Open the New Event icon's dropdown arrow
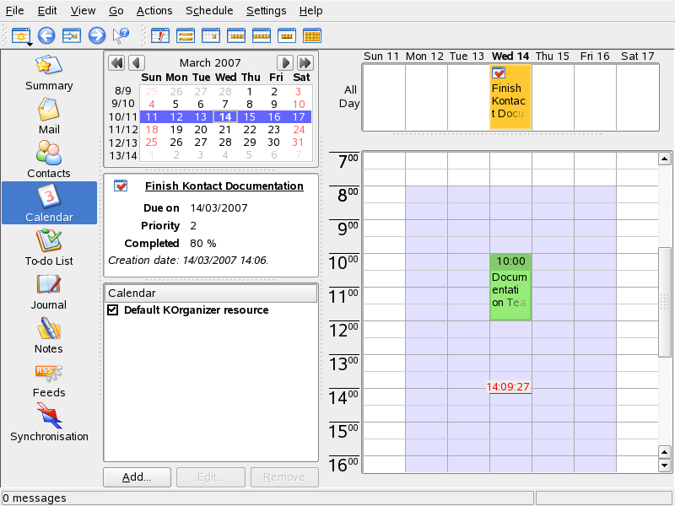Image resolution: width=675 pixels, height=506 pixels. click(x=30, y=44)
